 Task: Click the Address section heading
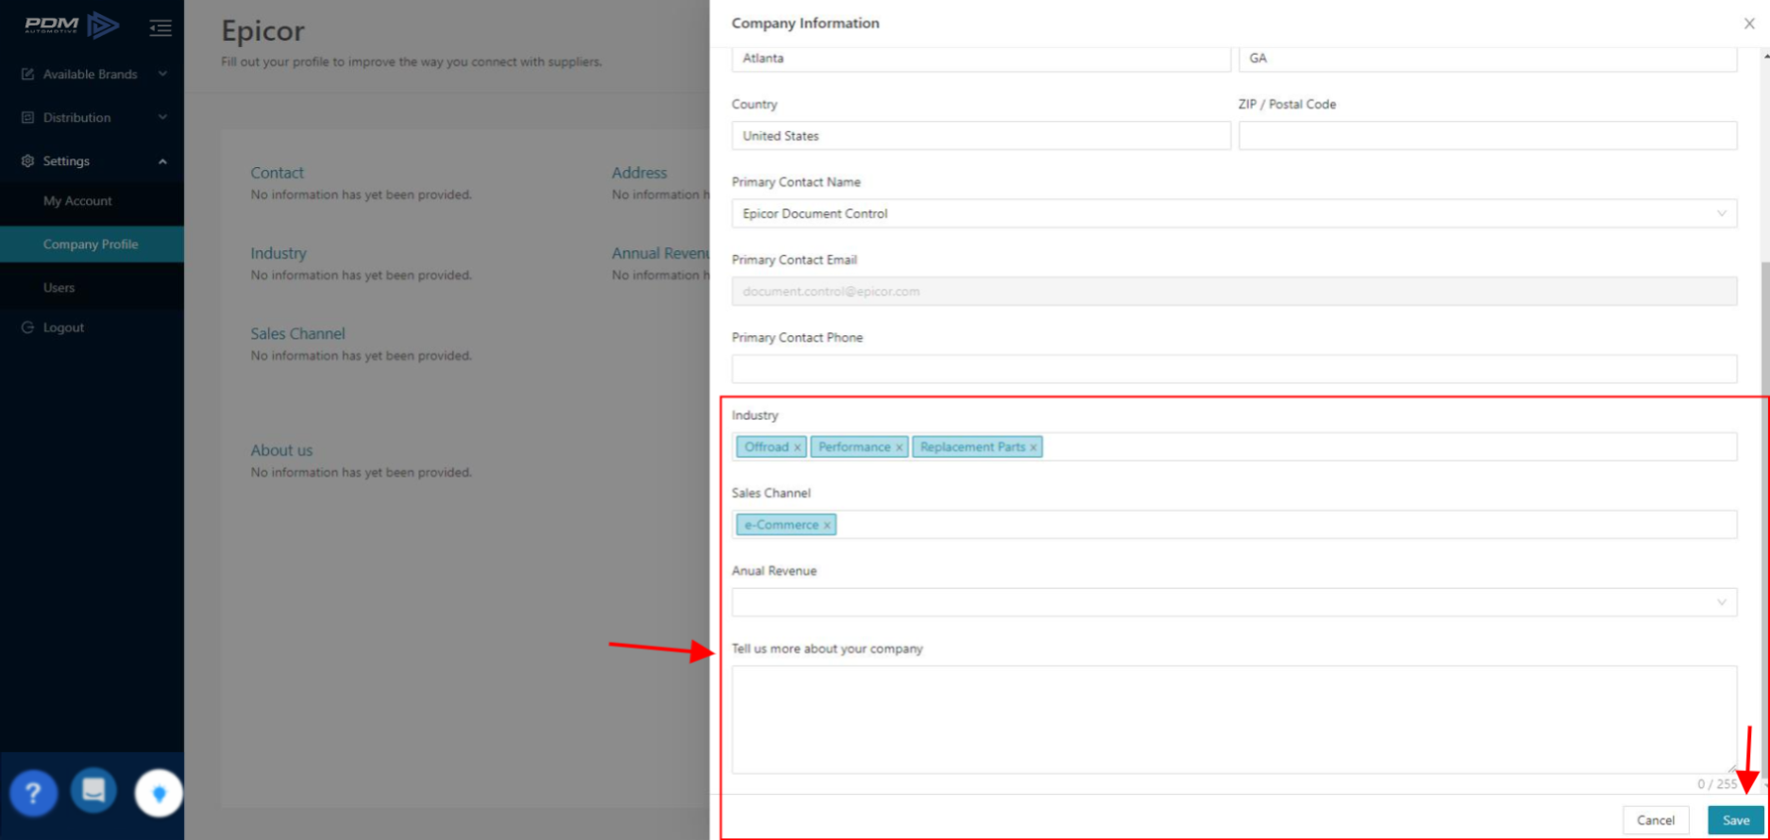coord(639,173)
